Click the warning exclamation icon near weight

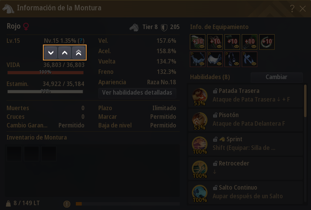[x=67, y=204]
